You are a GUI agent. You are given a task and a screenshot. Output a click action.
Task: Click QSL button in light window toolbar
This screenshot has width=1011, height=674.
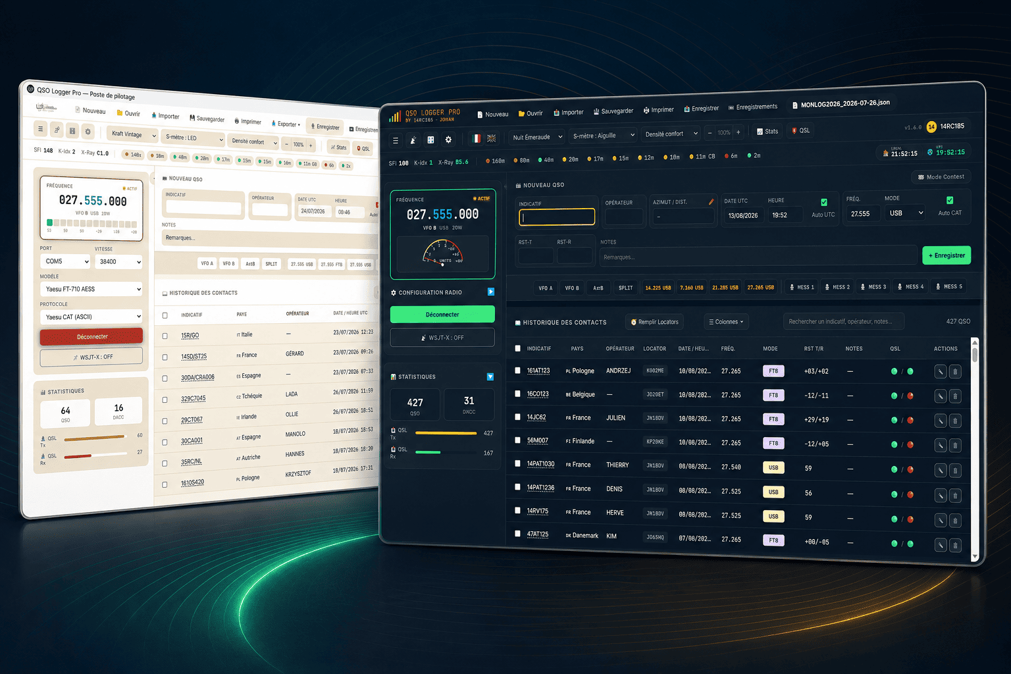[x=363, y=148]
